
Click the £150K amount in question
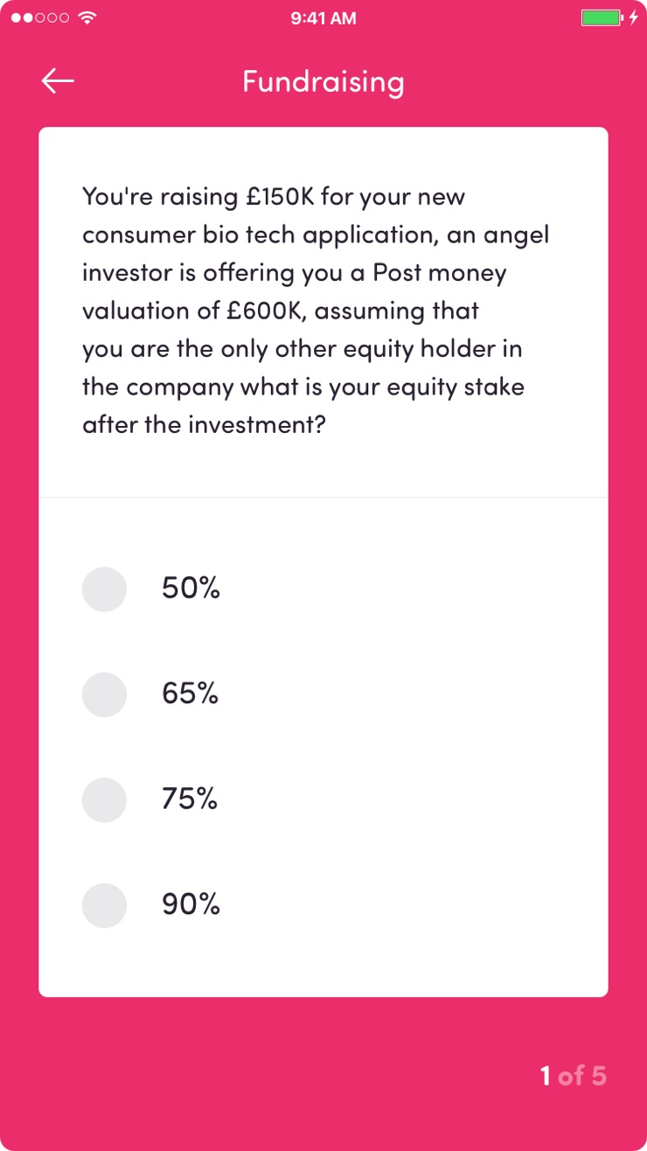[280, 196]
